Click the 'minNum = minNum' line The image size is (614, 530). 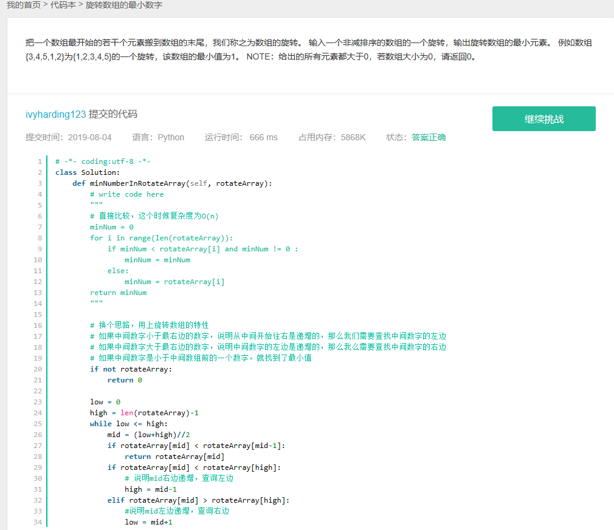click(157, 260)
